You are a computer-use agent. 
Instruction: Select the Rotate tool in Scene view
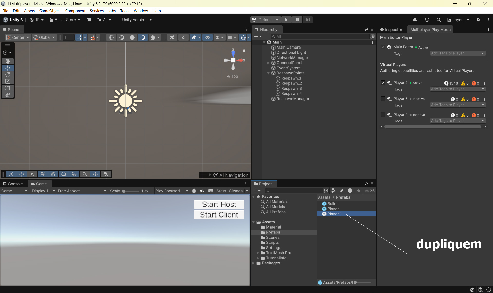[8, 75]
